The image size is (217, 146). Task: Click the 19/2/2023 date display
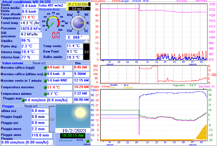(x=73, y=130)
